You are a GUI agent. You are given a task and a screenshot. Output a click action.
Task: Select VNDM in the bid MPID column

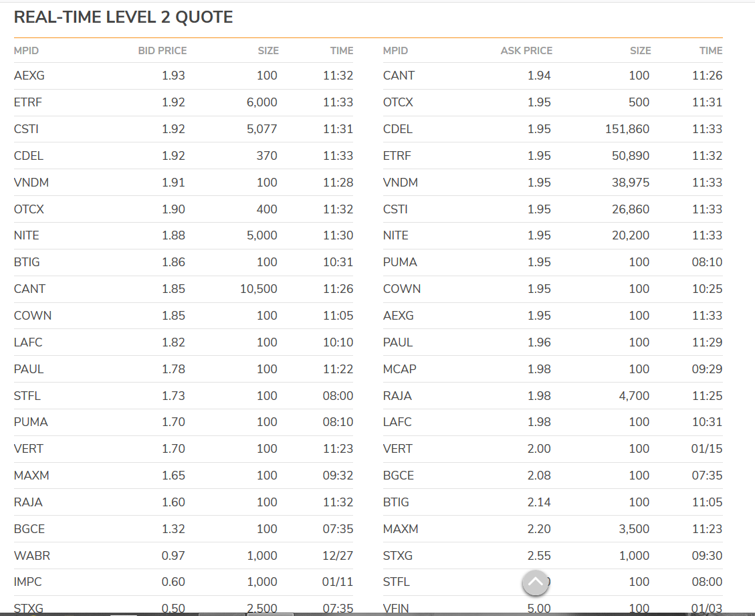[31, 183]
